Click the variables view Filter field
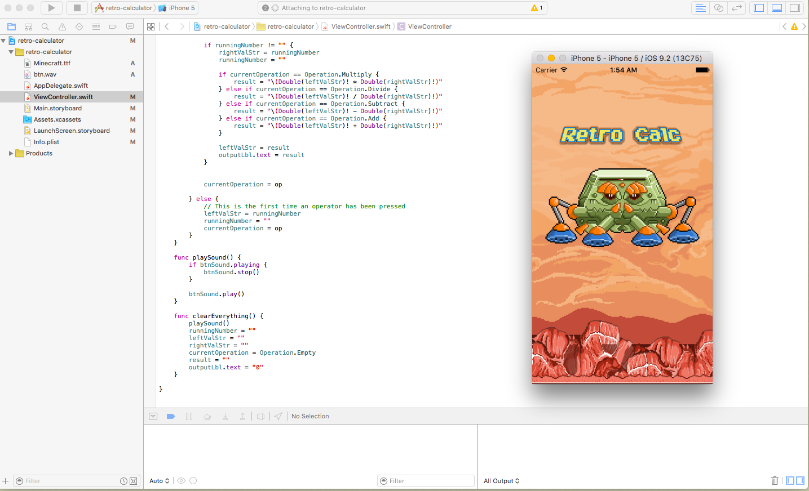Viewport: 809px width, 491px height. pyautogui.click(x=426, y=481)
